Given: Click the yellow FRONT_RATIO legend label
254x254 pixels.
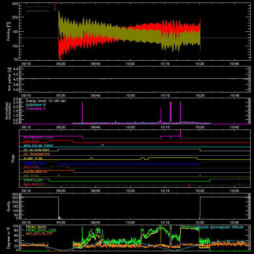Looking at the screenshot, I should pos(36,227).
